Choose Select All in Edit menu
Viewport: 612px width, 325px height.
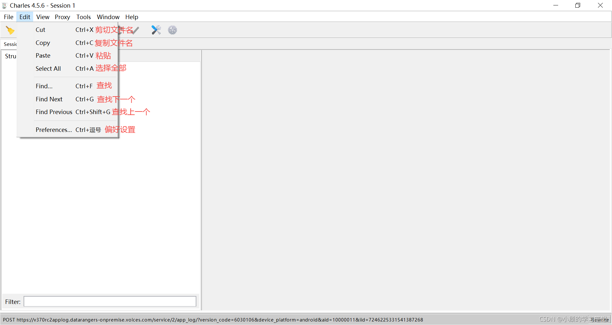tap(67, 69)
